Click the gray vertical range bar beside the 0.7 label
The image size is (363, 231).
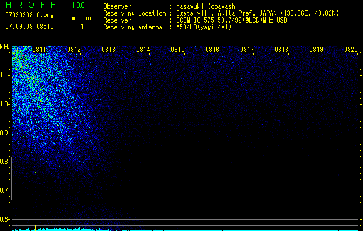point(11,178)
